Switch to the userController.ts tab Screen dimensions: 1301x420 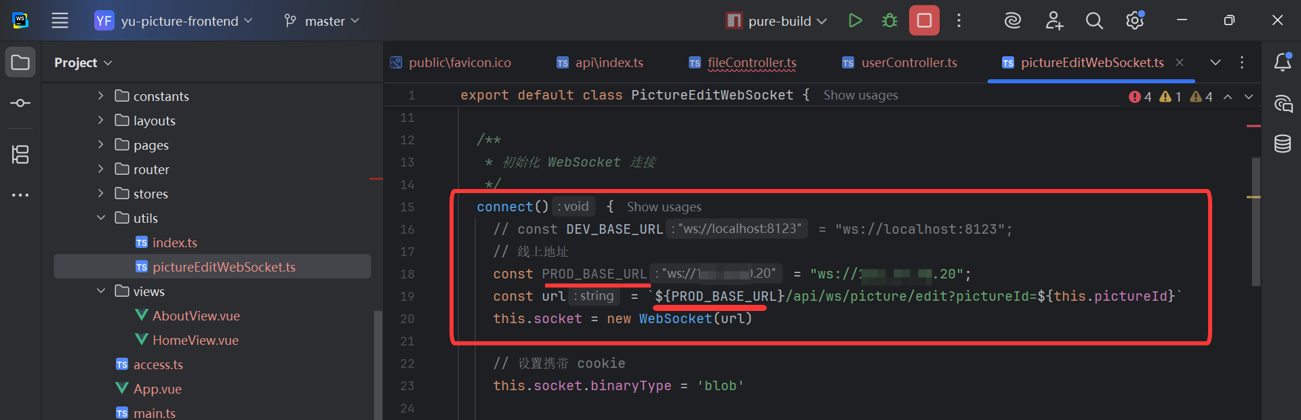point(908,63)
